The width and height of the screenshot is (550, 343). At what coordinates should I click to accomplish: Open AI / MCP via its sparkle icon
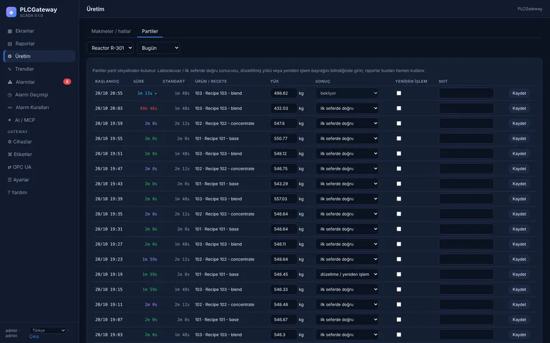pos(10,120)
